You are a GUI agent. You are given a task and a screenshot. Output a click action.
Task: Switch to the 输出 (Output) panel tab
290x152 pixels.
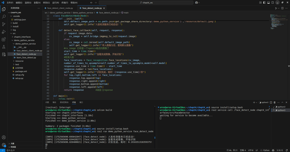[54, 102]
